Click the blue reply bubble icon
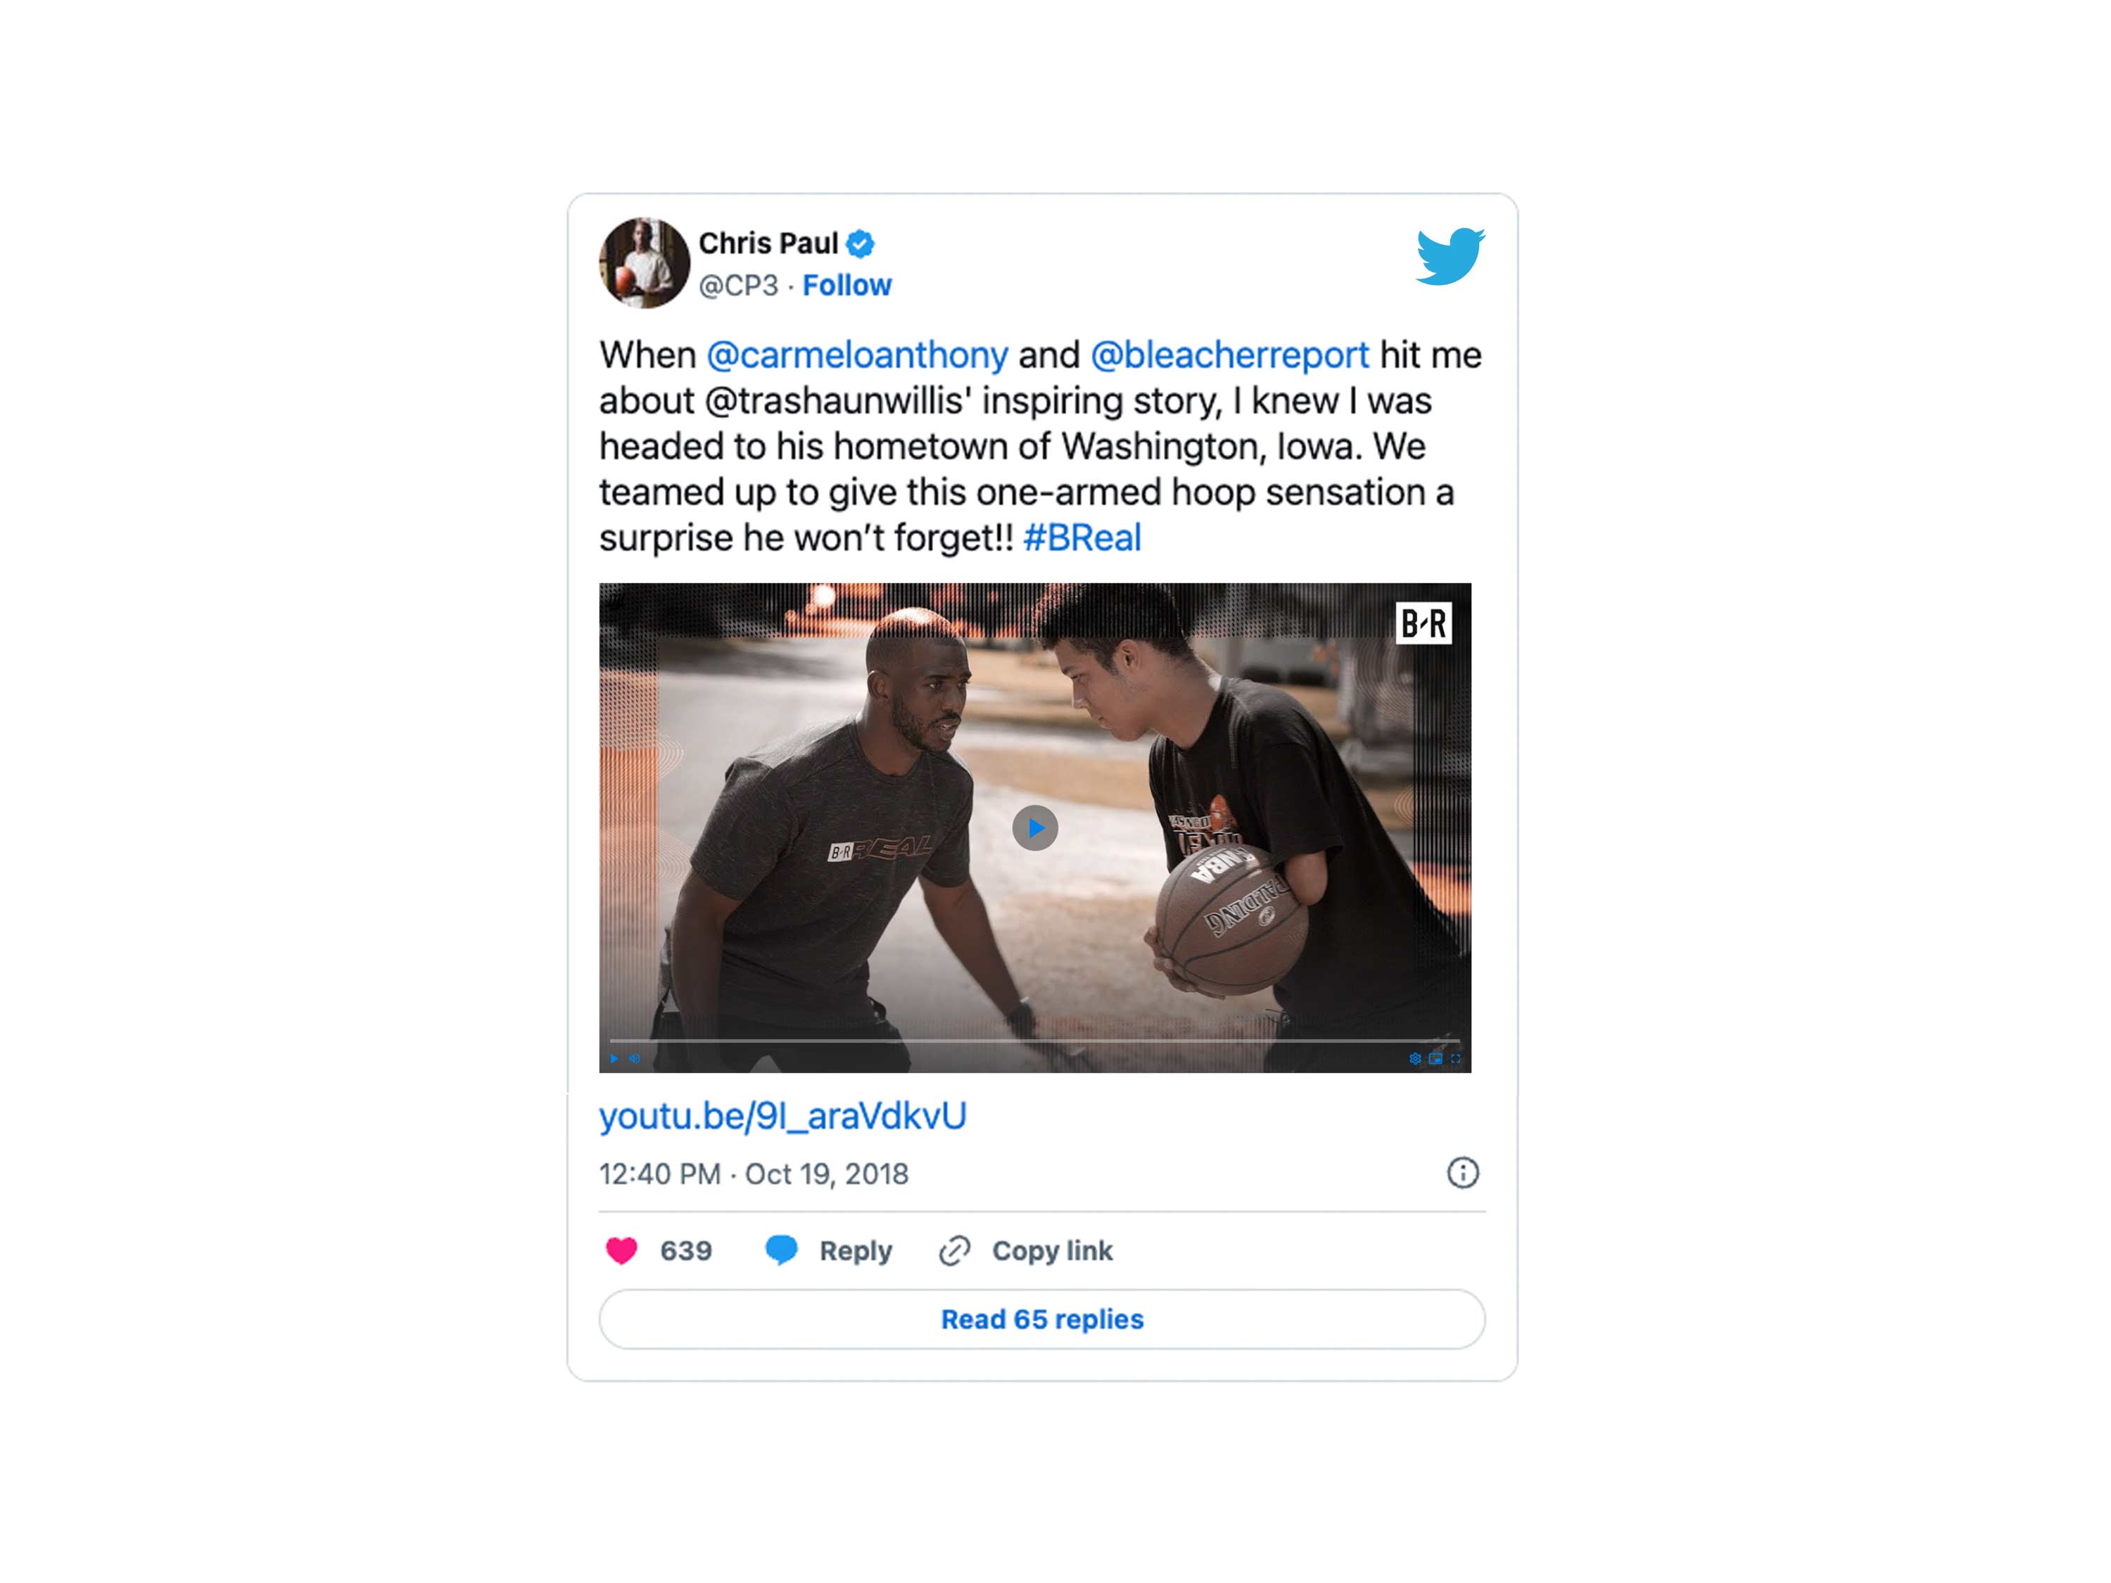Screen dimensions: 2111x1583 pos(782,1250)
